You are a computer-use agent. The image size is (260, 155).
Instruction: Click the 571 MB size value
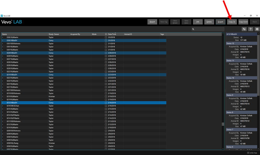[x=243, y=40]
